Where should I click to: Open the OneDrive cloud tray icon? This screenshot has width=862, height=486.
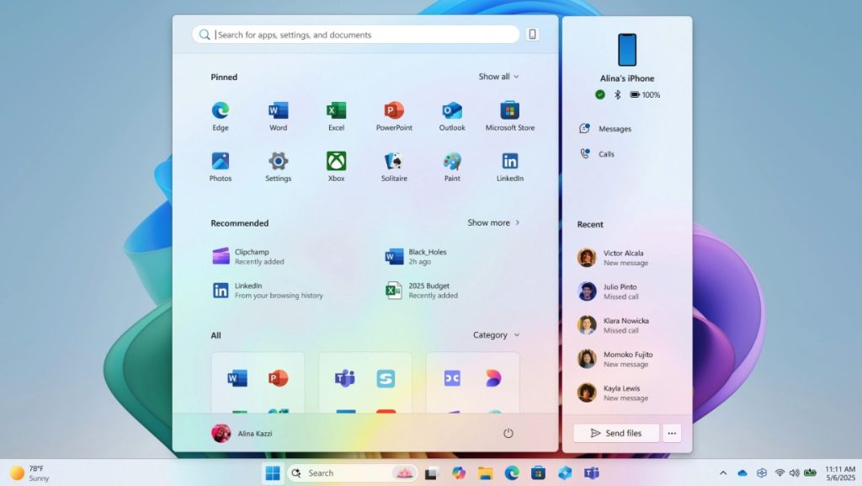tap(742, 473)
